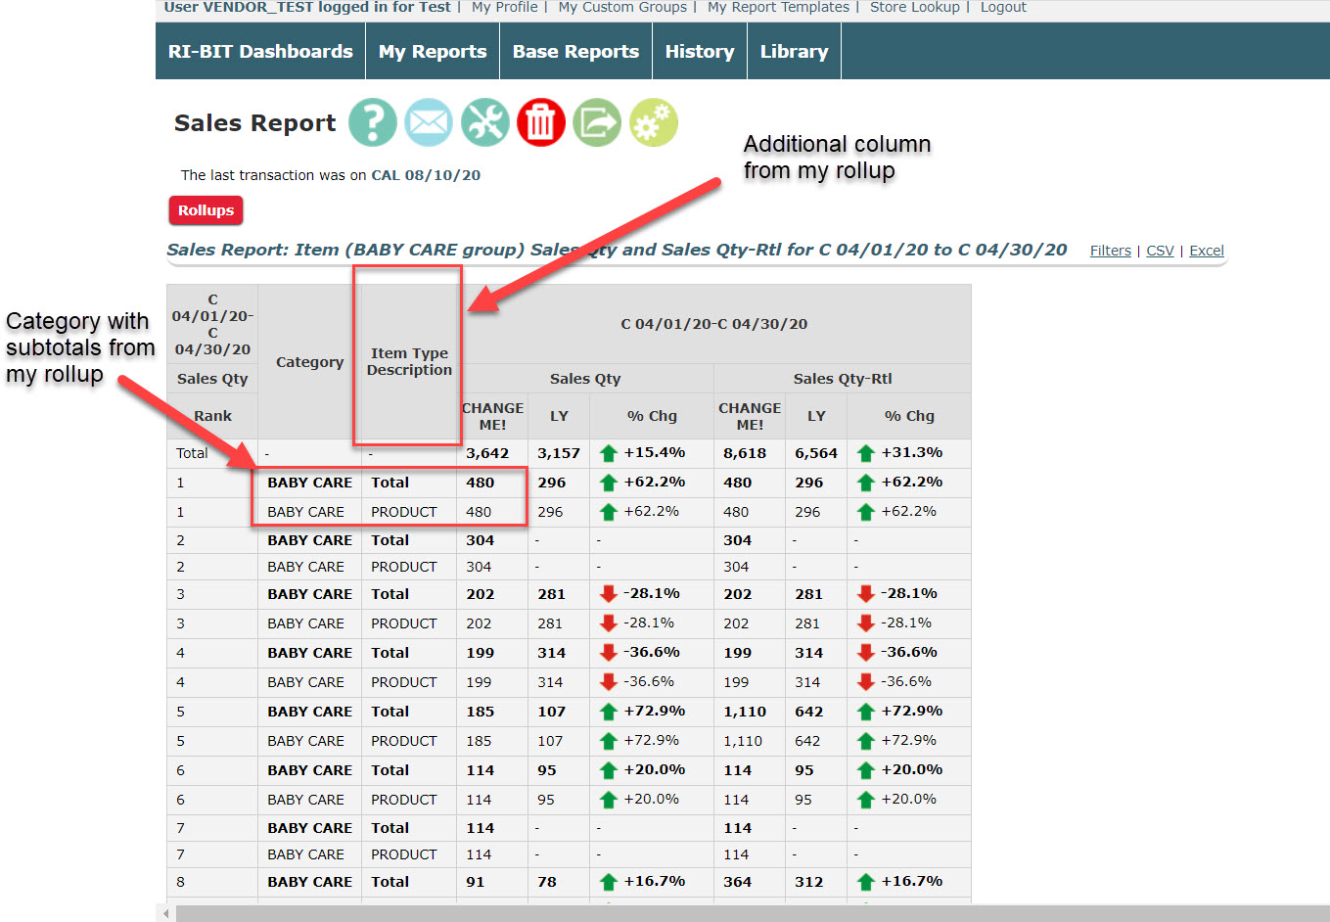This screenshot has width=1330, height=922.
Task: Click the green share export icon
Action: tap(597, 123)
